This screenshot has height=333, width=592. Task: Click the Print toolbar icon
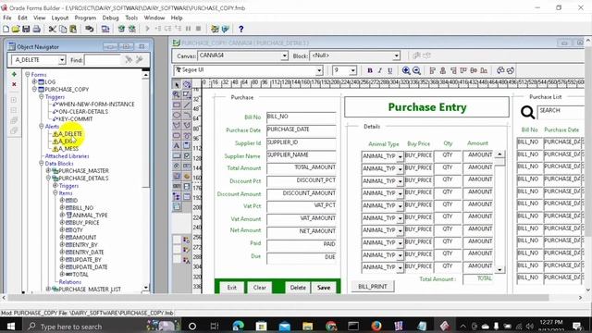[36, 29]
